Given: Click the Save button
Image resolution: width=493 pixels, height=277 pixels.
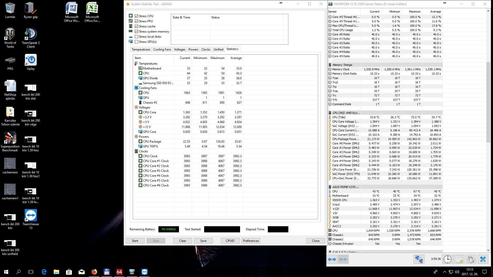Looking at the screenshot, I should pos(203,241).
